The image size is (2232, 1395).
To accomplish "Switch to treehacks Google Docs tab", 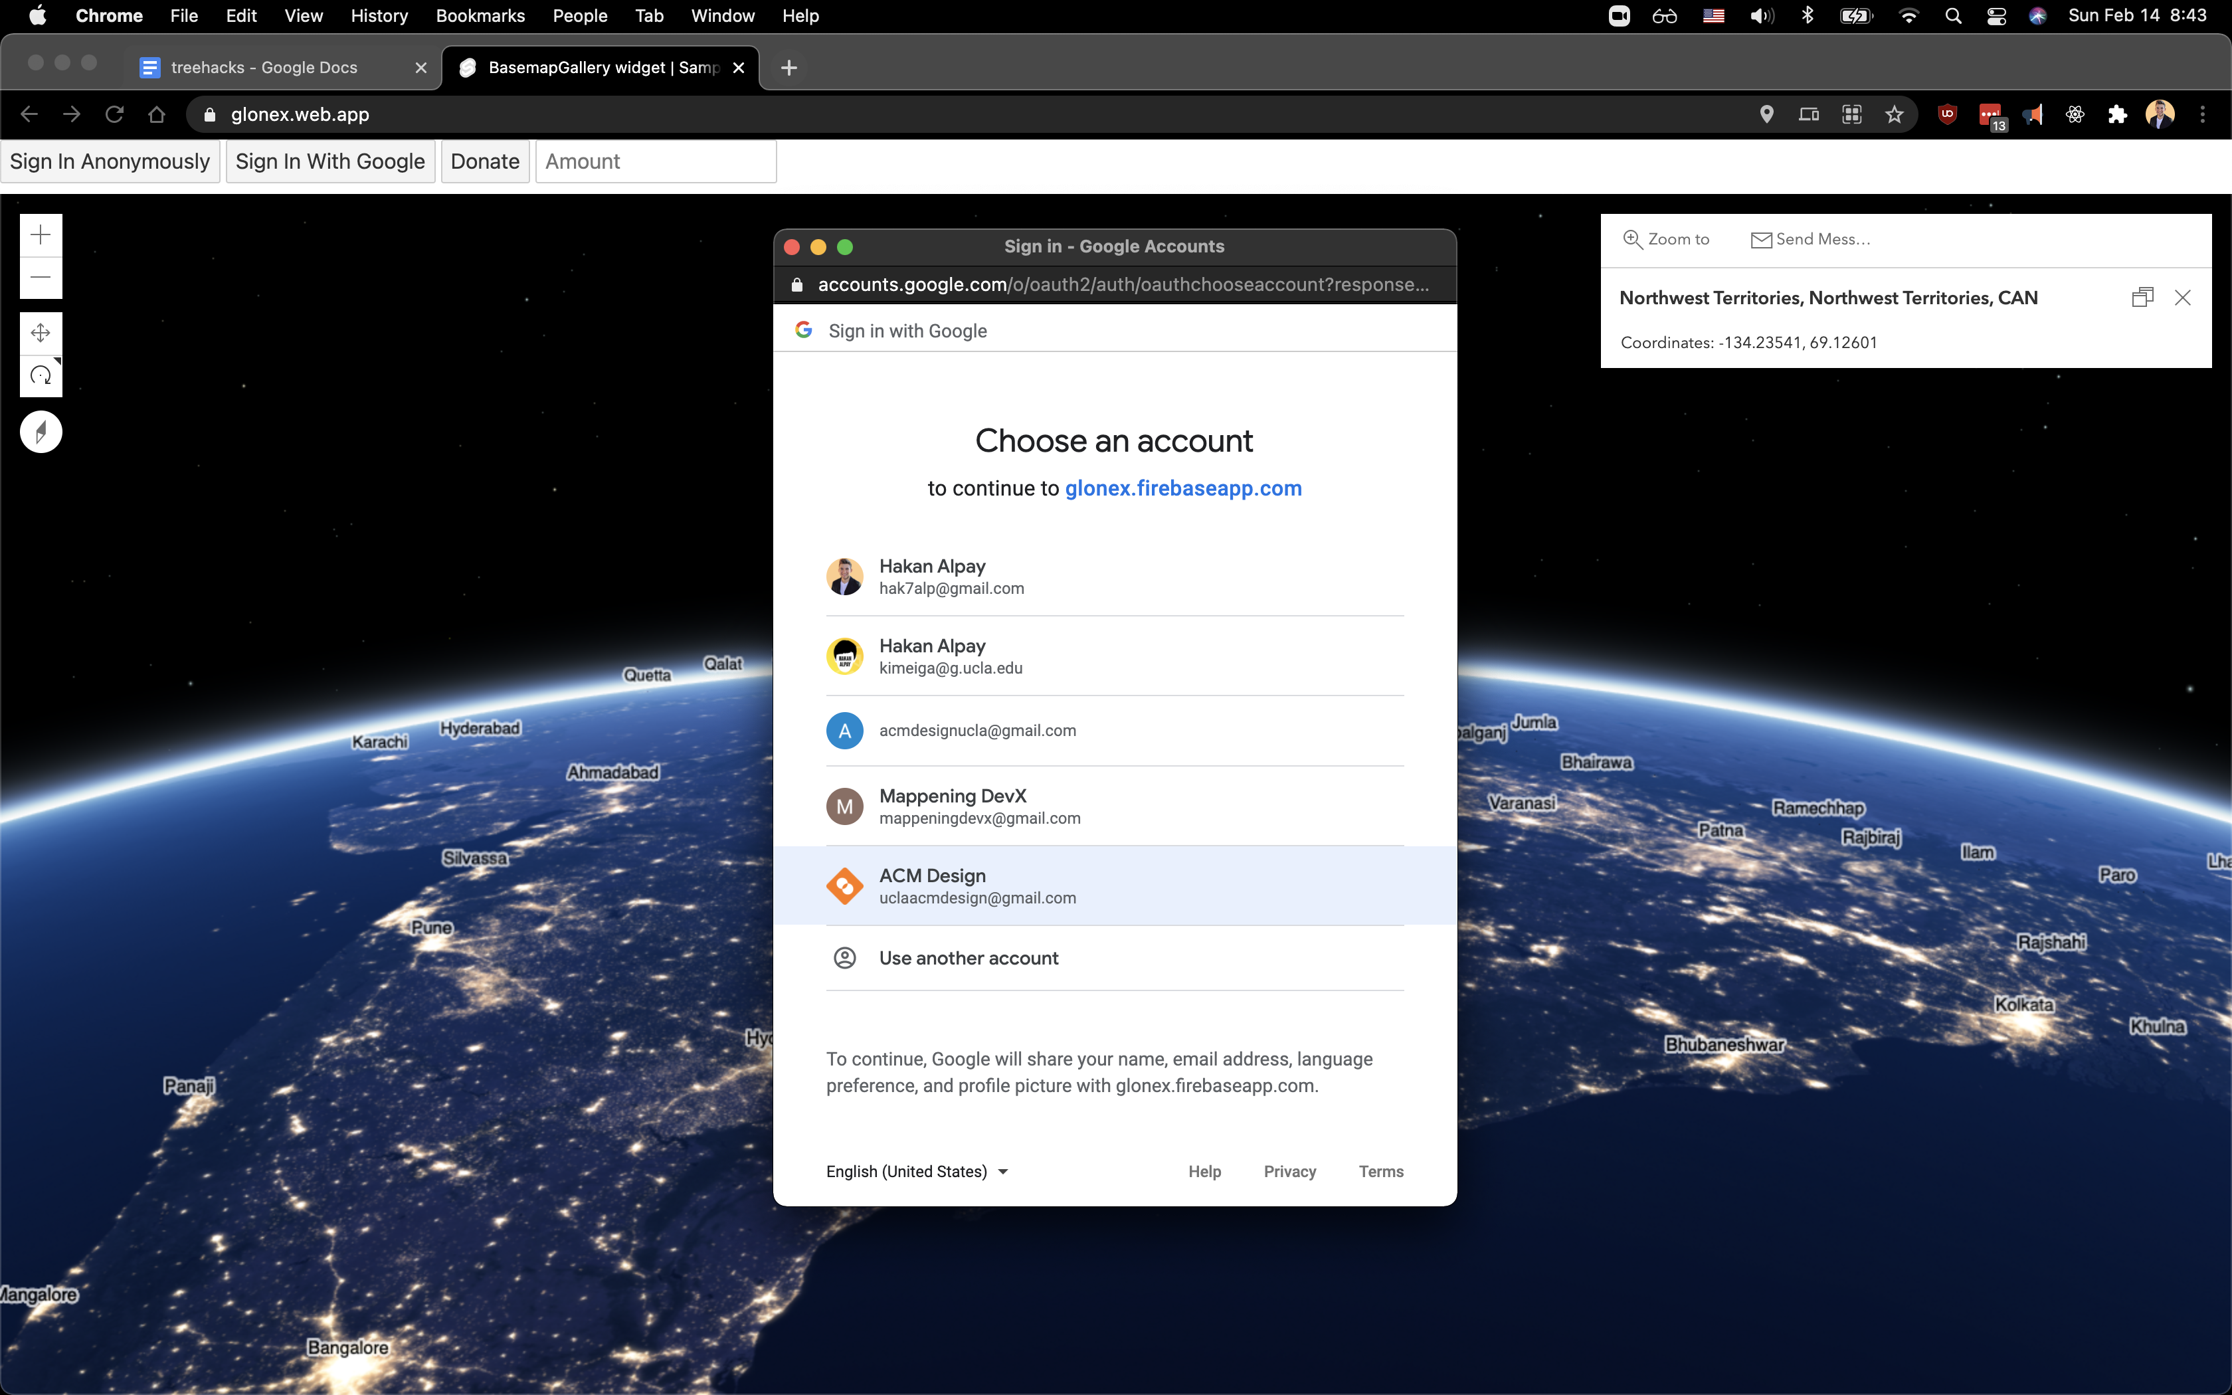I will (x=264, y=67).
